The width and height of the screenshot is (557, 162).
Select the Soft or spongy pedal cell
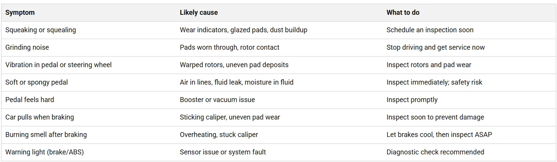(x=36, y=82)
